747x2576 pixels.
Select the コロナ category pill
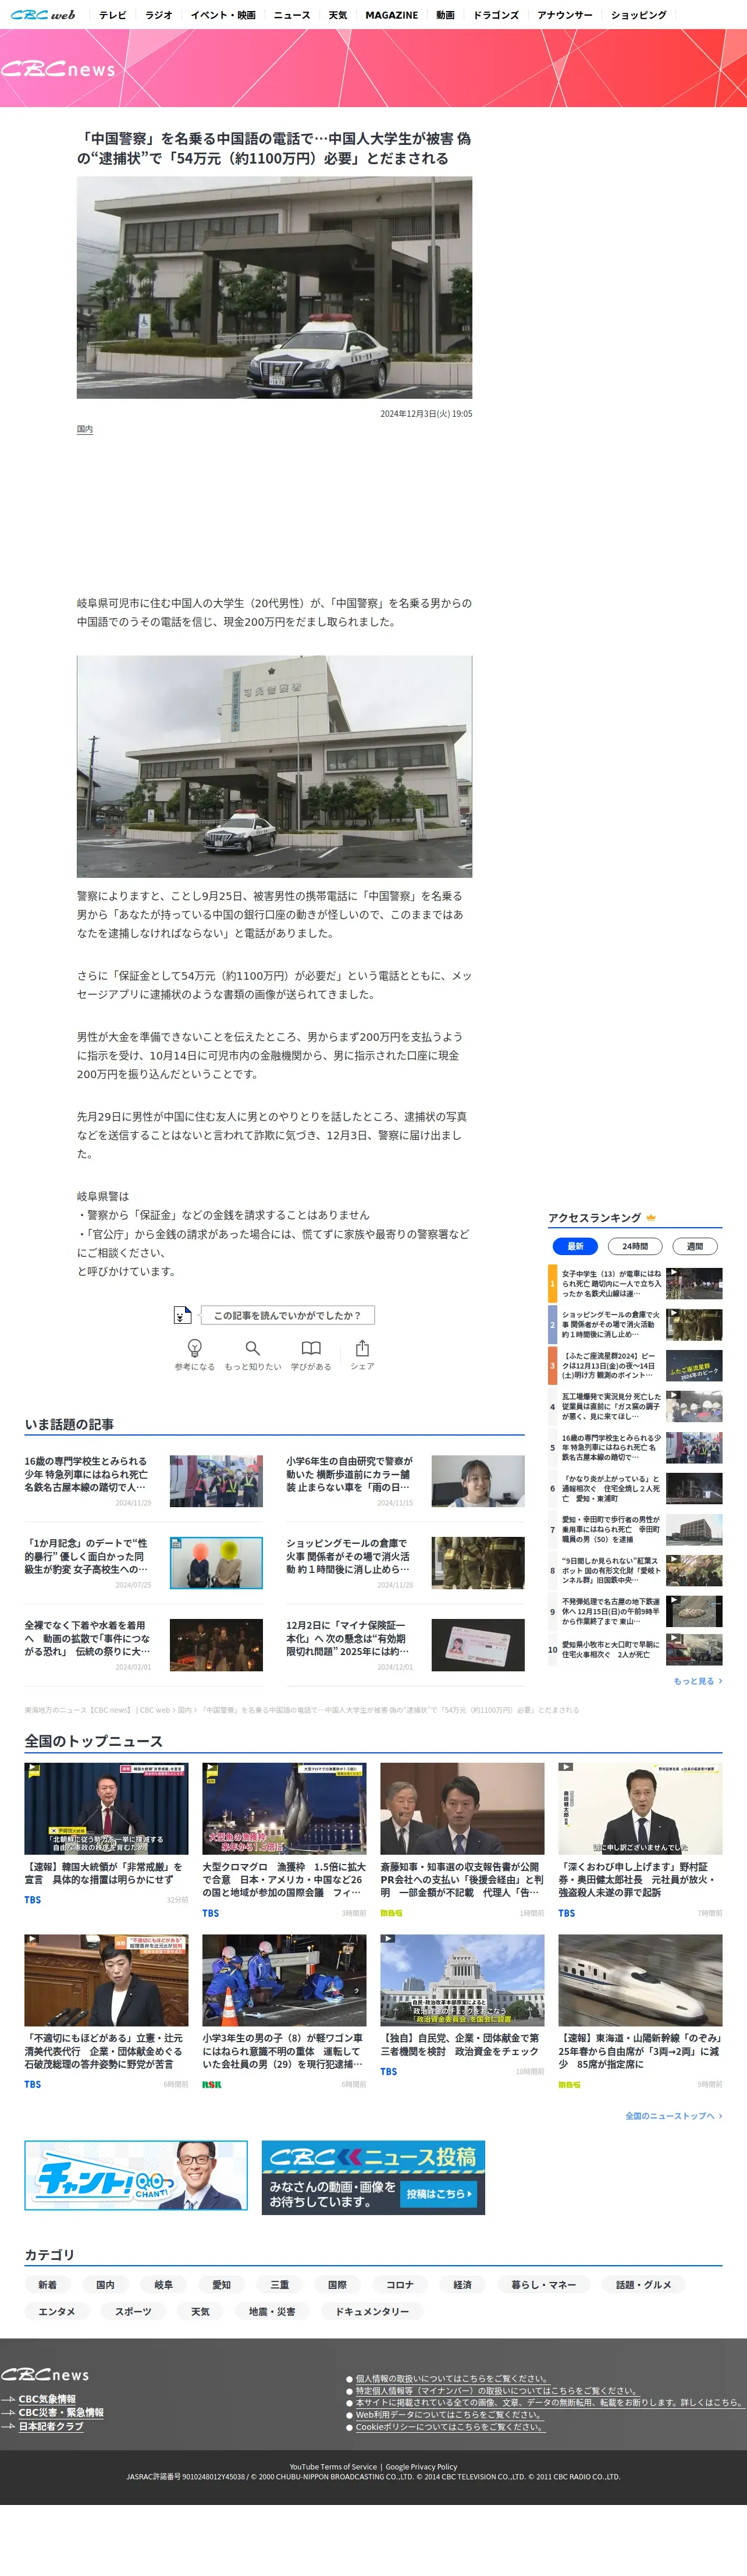[x=400, y=2285]
